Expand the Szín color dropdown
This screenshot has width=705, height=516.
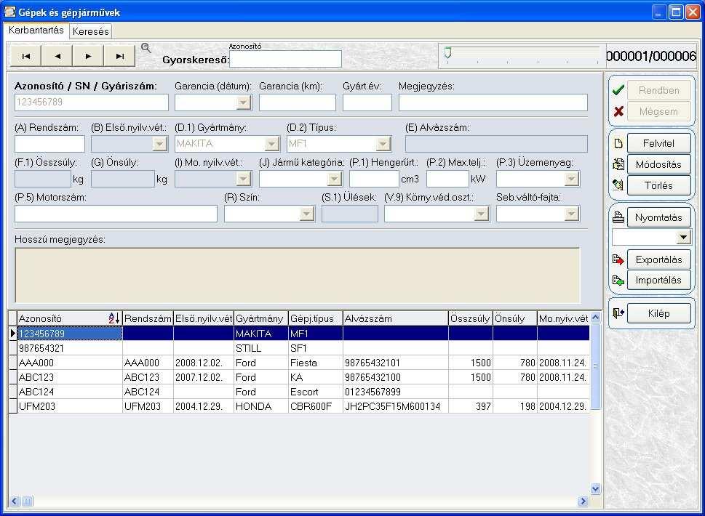point(306,214)
